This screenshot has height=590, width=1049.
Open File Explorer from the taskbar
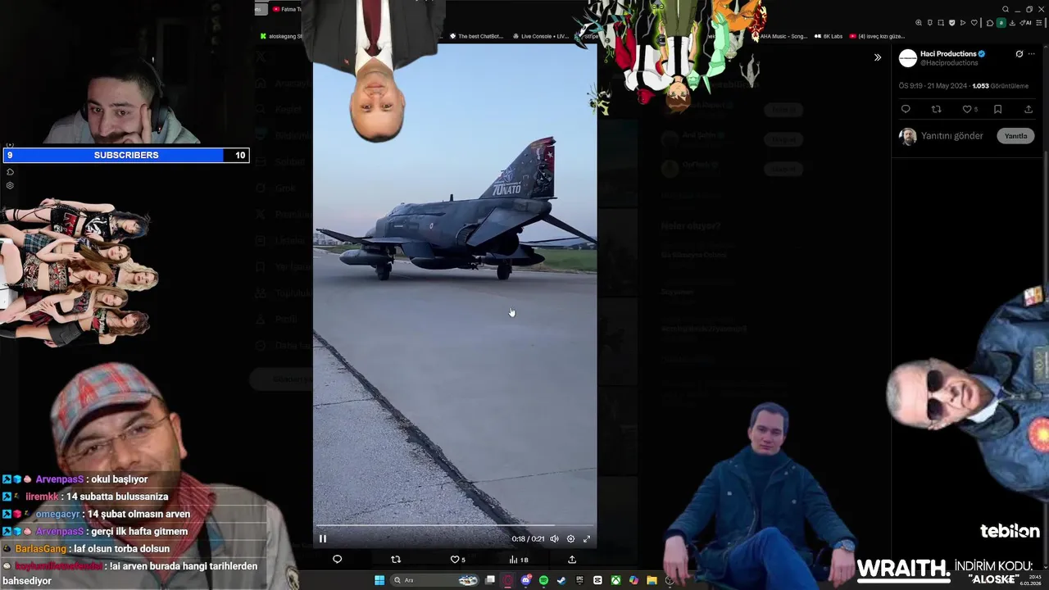coord(652,580)
